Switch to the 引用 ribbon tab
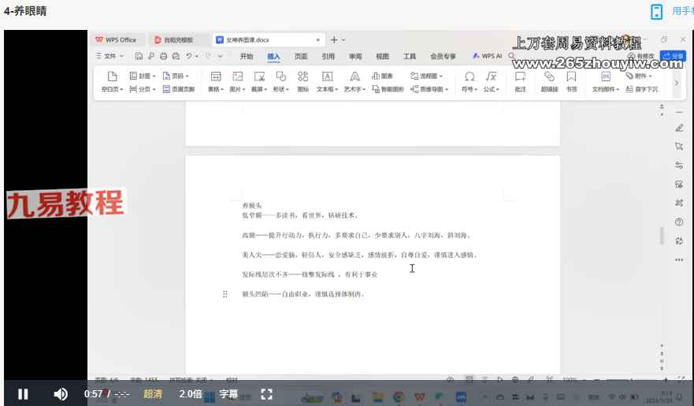The image size is (694, 406). pos(328,56)
